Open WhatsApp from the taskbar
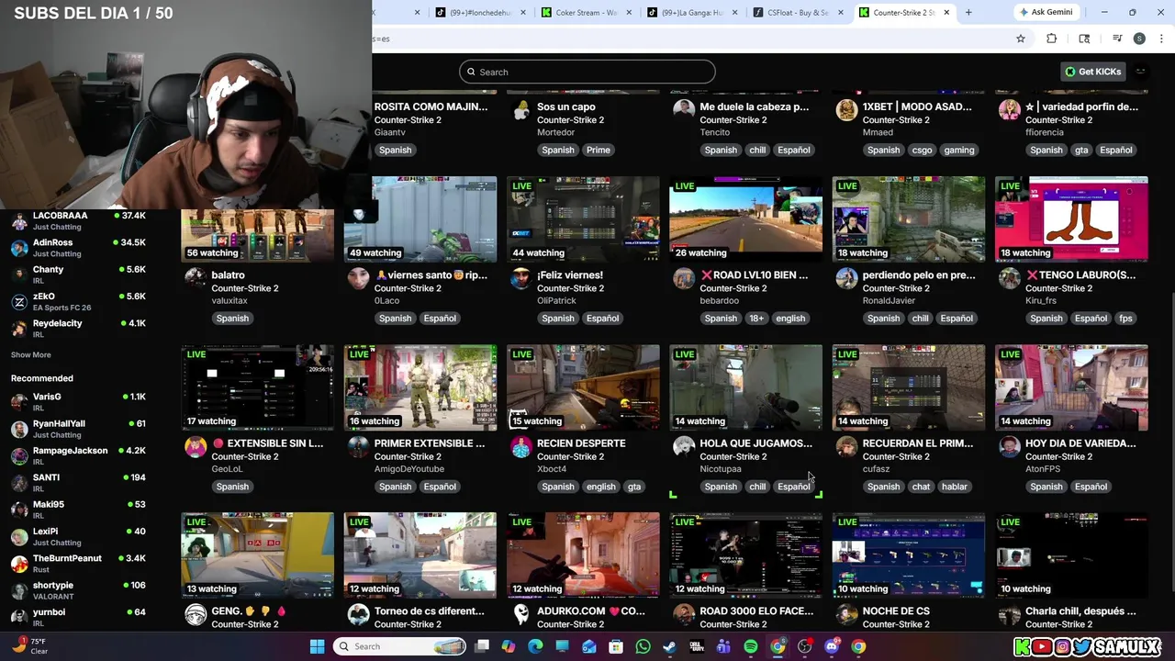1175x661 pixels. (x=643, y=646)
